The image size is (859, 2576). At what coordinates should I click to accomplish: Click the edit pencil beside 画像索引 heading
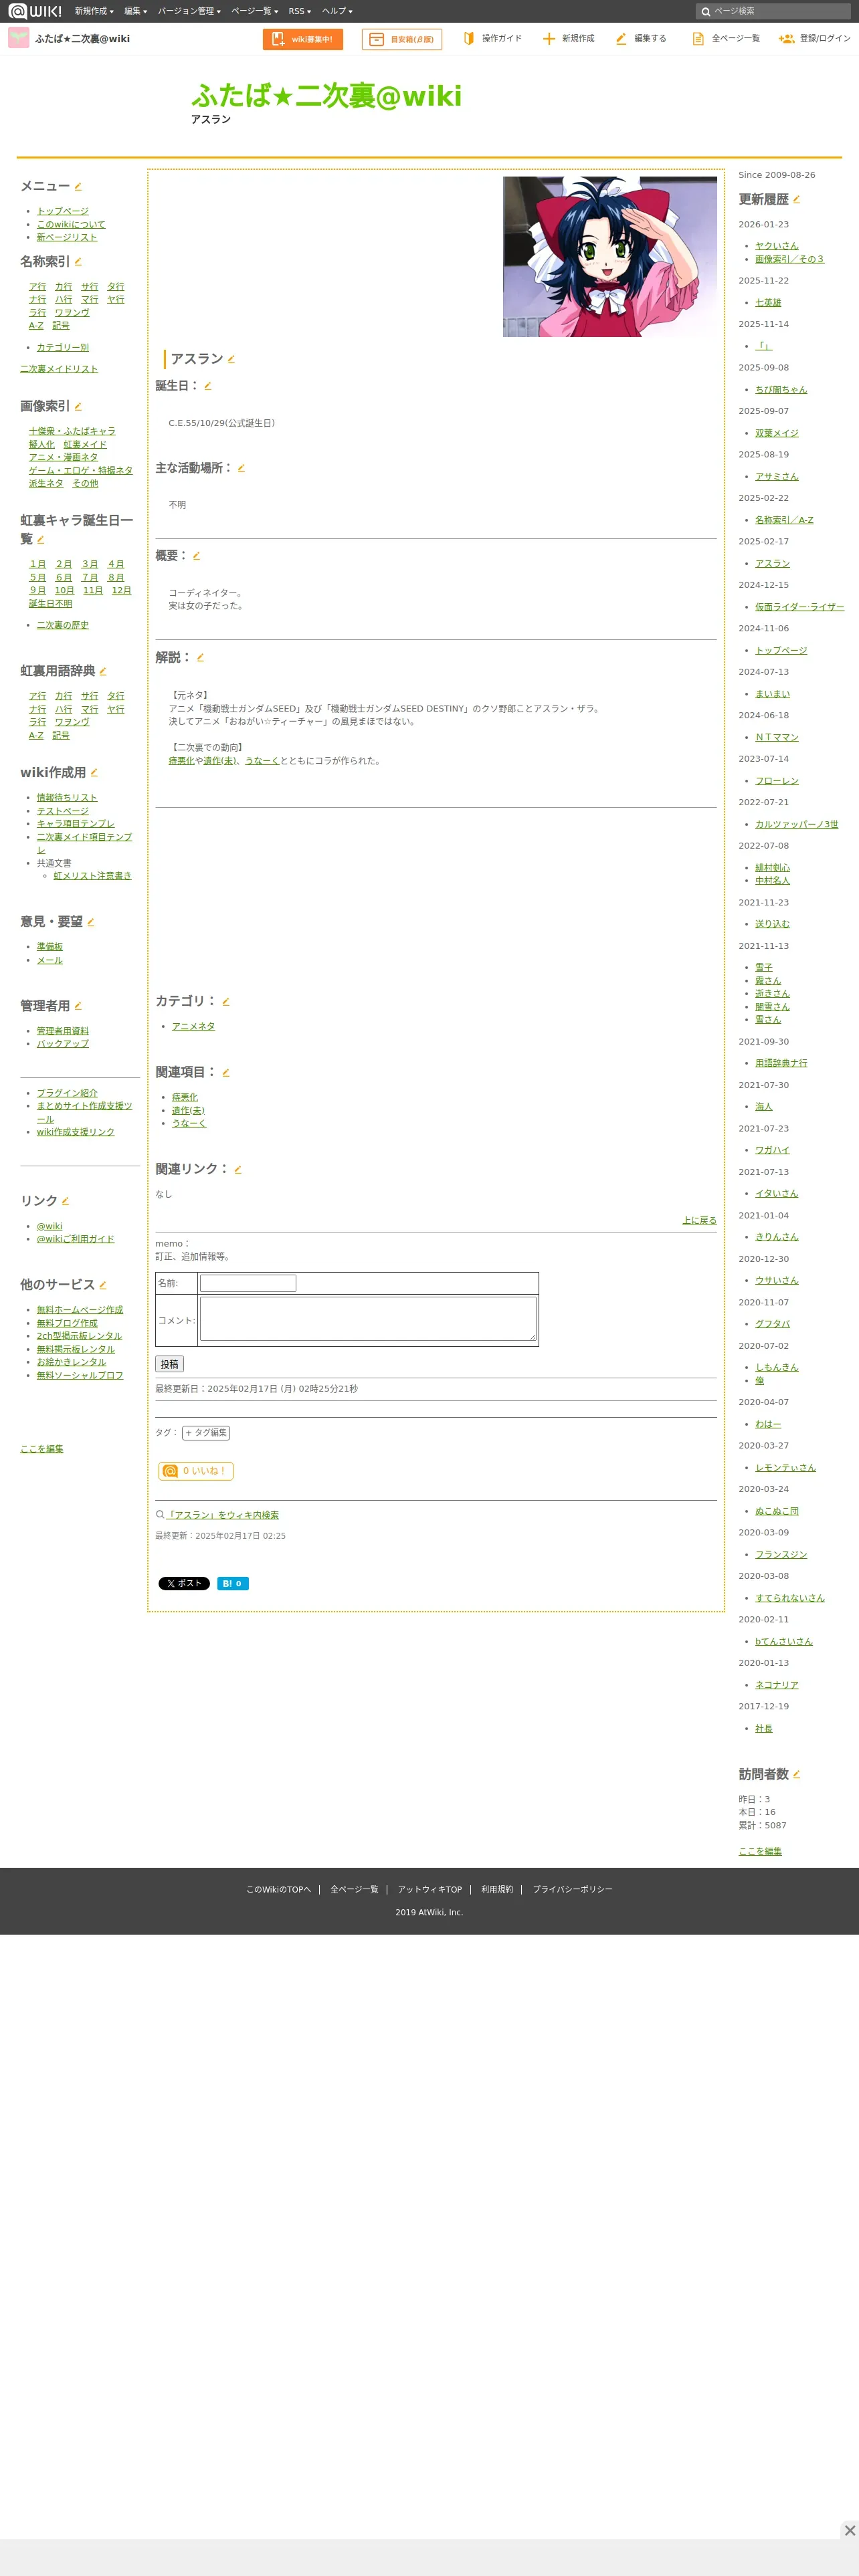(x=78, y=406)
